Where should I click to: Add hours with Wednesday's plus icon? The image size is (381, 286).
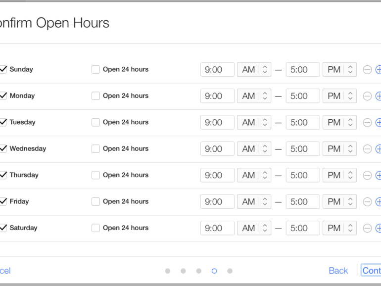(x=379, y=149)
